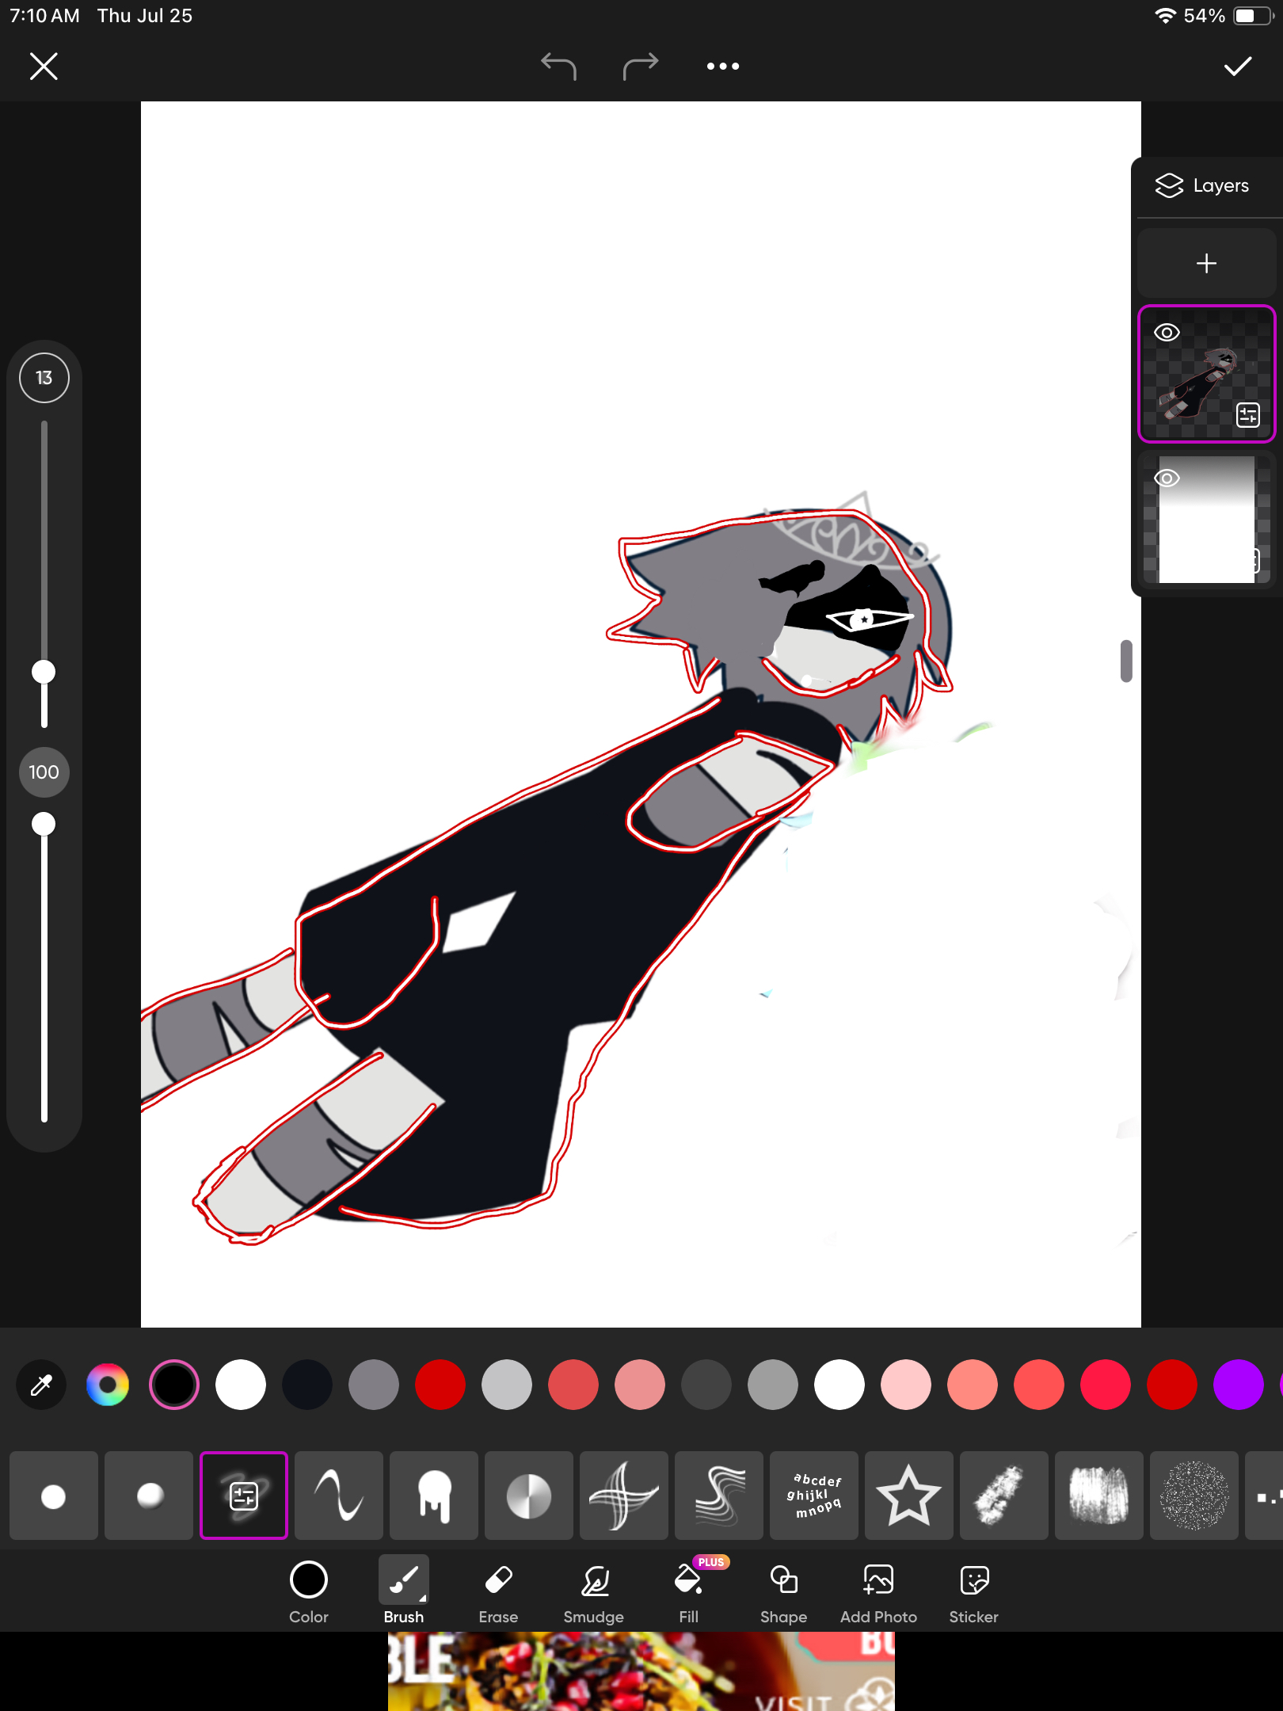
Task: Select the Erase tool
Action: coord(498,1591)
